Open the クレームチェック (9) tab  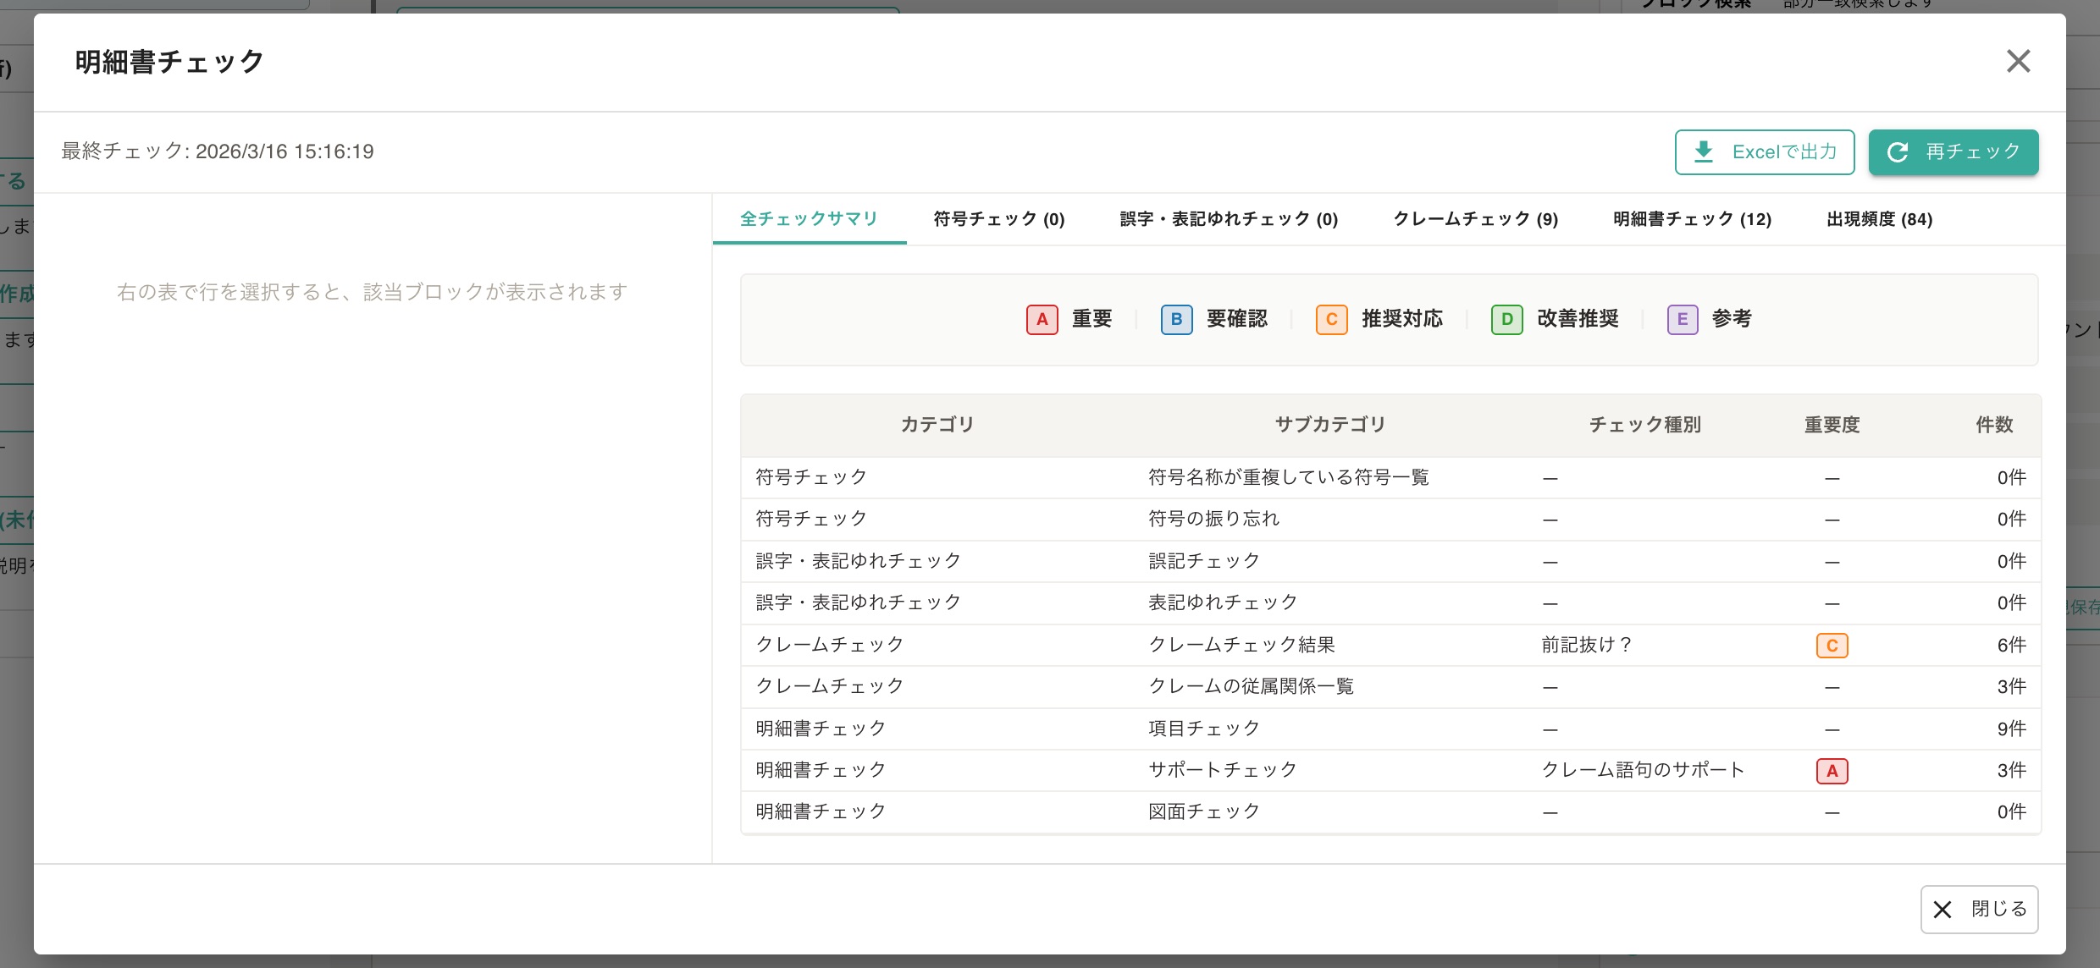pos(1475,219)
